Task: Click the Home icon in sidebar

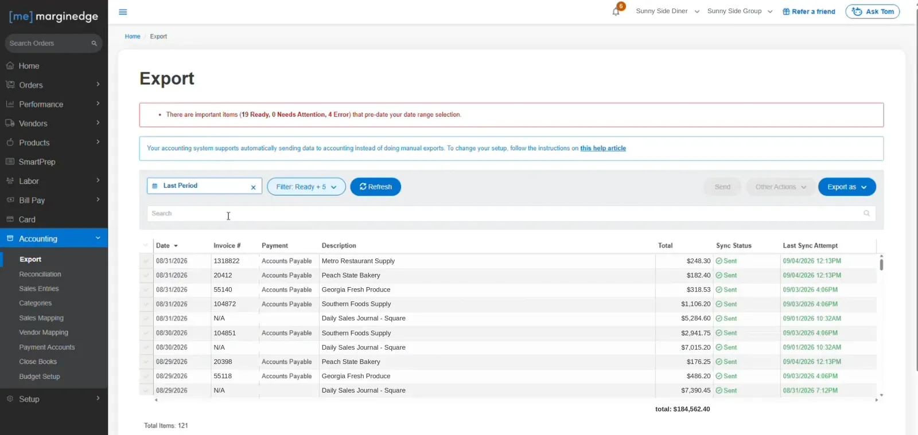Action: click(10, 66)
